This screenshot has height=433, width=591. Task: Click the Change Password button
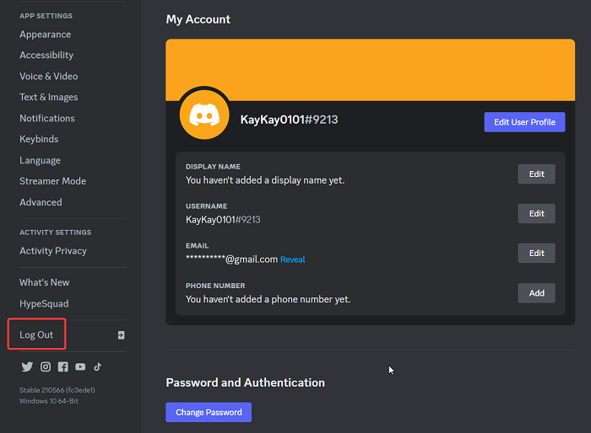click(x=209, y=412)
